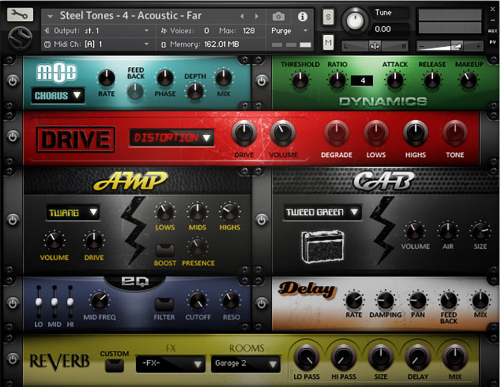The height and width of the screenshot is (387, 500).
Task: Open the Purge menu
Action: click(288, 31)
